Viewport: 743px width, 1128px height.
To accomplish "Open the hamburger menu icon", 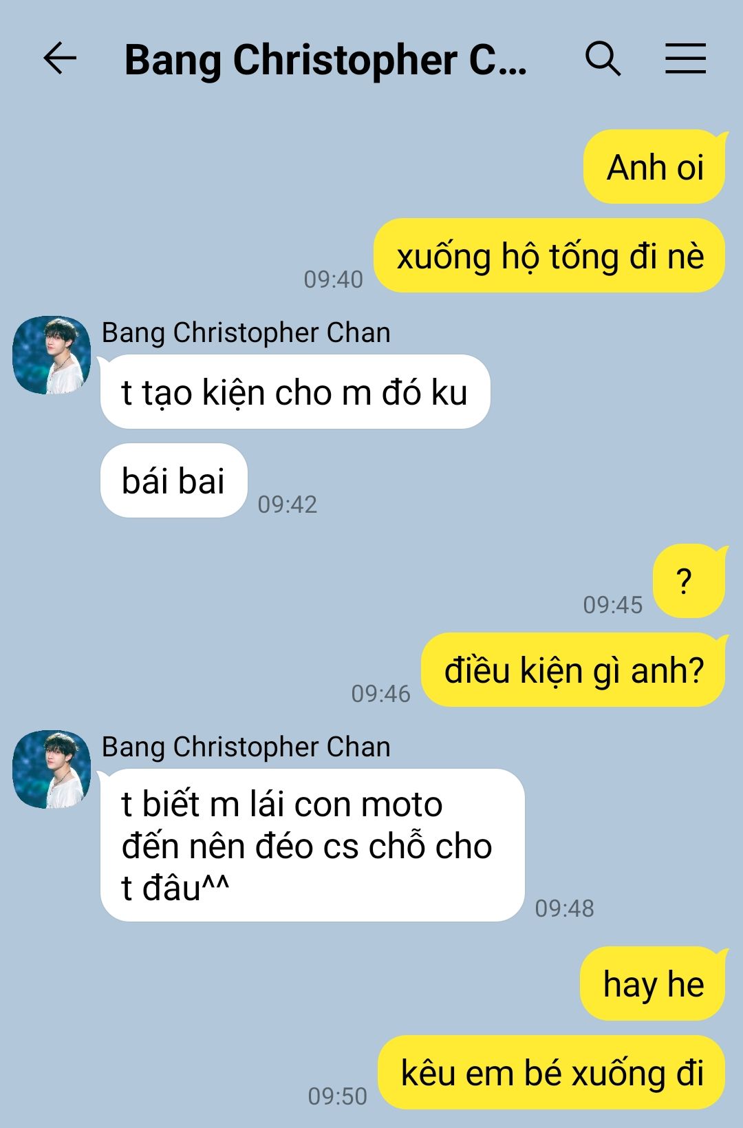I will click(685, 58).
